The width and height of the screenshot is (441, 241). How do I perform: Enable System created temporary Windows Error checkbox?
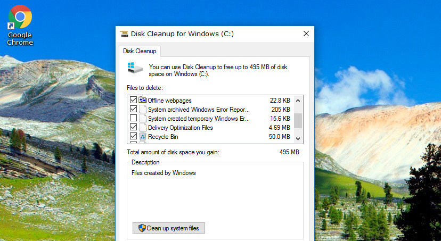tap(133, 118)
